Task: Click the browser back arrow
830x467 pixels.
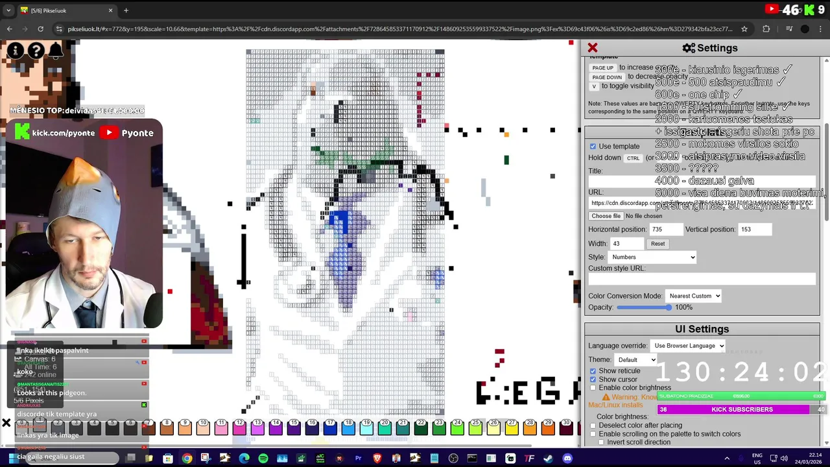Action: pyautogui.click(x=9, y=29)
